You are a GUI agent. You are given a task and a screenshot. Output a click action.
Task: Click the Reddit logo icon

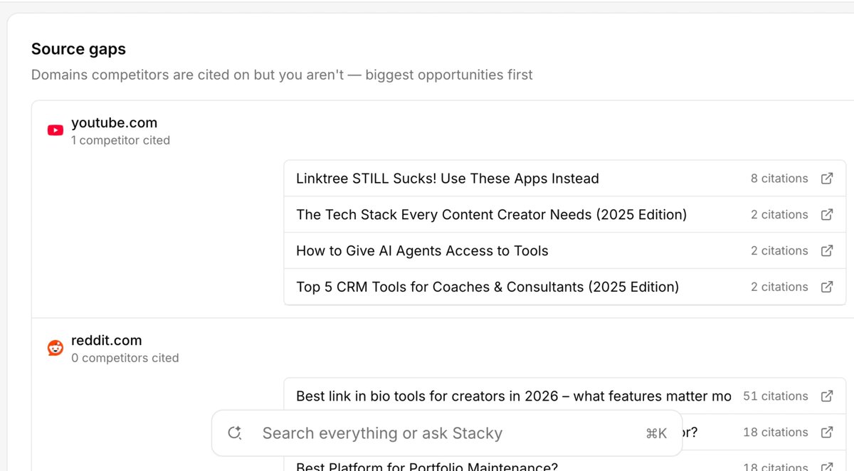point(56,348)
